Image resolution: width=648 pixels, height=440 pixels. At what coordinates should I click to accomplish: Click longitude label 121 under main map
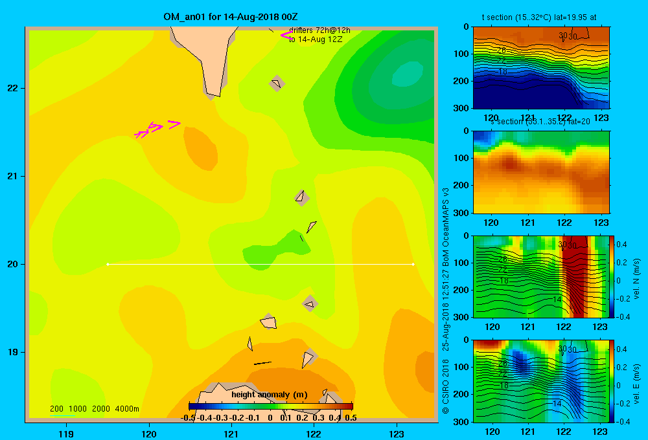(x=231, y=434)
